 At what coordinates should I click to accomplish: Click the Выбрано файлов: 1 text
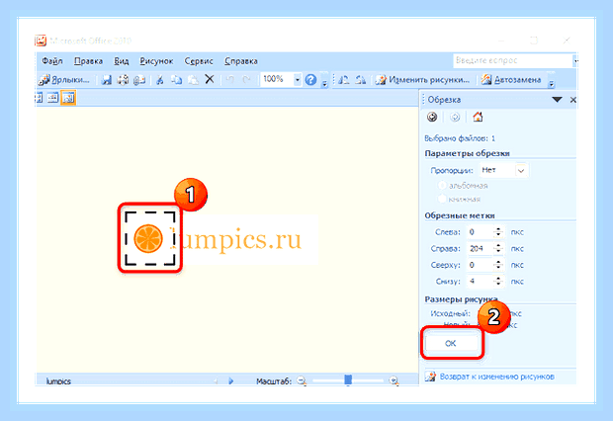460,138
